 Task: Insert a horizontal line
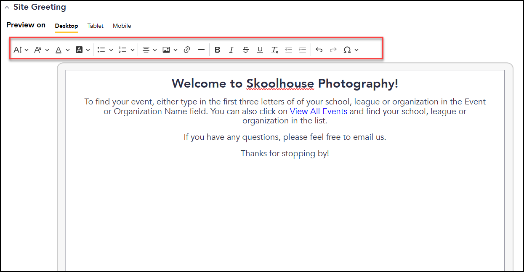[201, 50]
